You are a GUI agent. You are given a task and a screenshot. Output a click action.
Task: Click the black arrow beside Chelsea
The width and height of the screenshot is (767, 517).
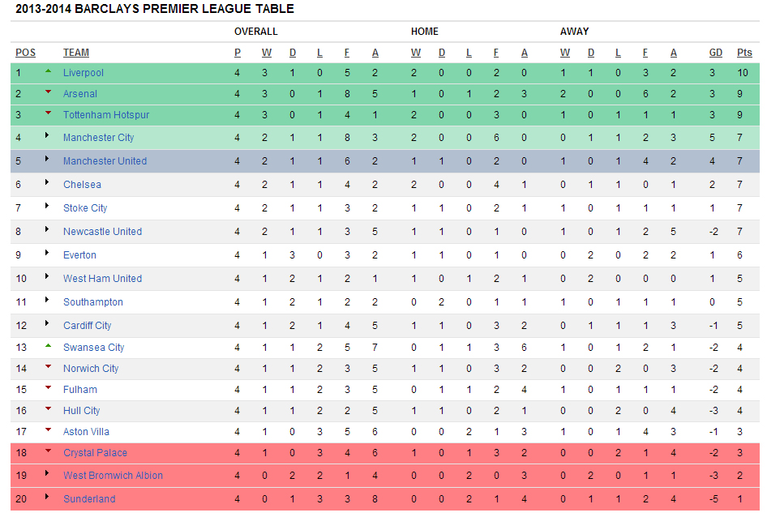[x=47, y=182]
